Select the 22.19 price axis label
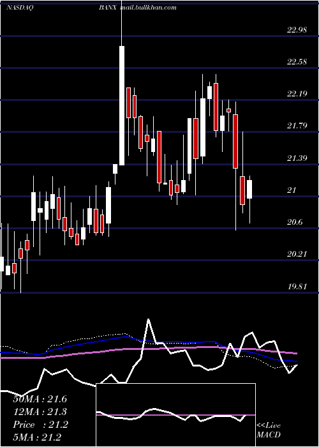 pos(297,93)
